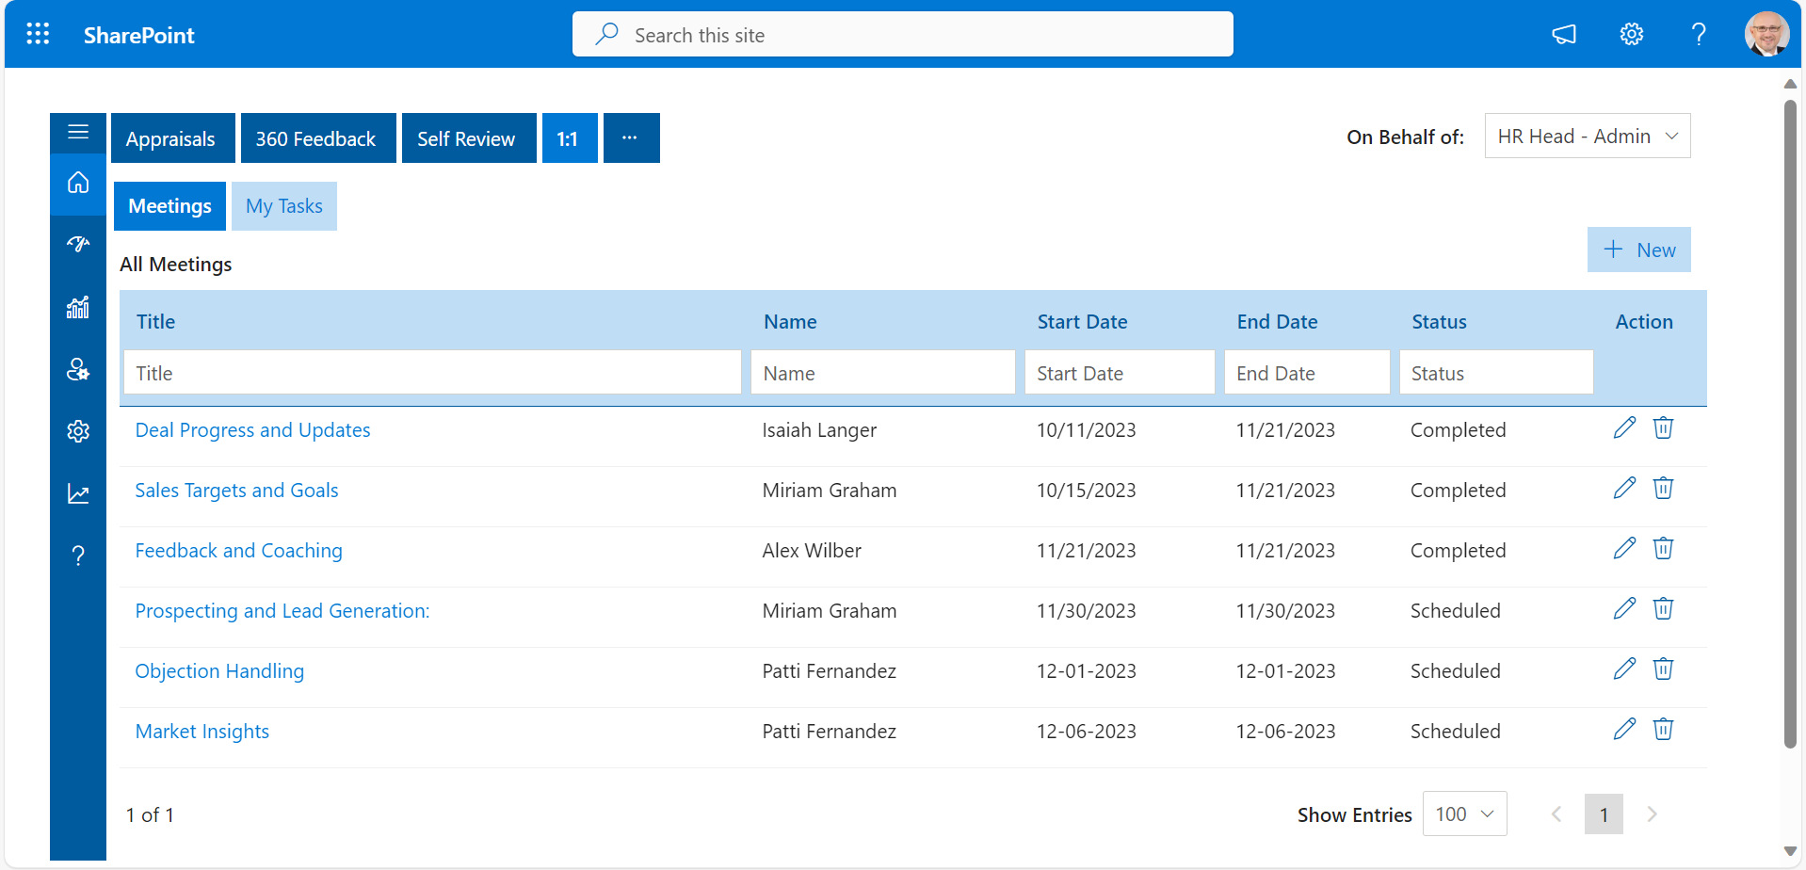Viewport: 1806px width, 870px height.
Task: Edit the Prospecting and Lead Generation meeting
Action: pyautogui.click(x=1624, y=608)
